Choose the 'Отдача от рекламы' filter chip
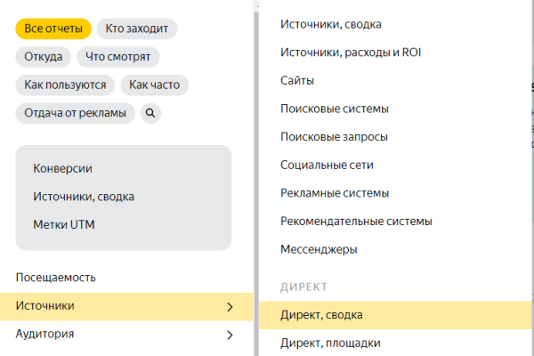Image resolution: width=534 pixels, height=356 pixels. (76, 113)
